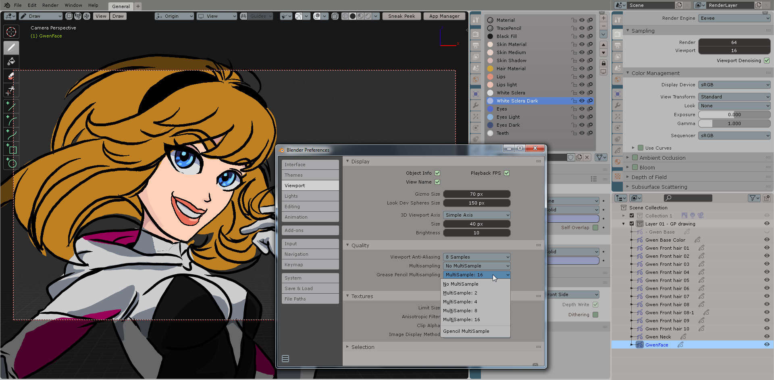Open View Transform Standard dropdown

pyautogui.click(x=734, y=97)
